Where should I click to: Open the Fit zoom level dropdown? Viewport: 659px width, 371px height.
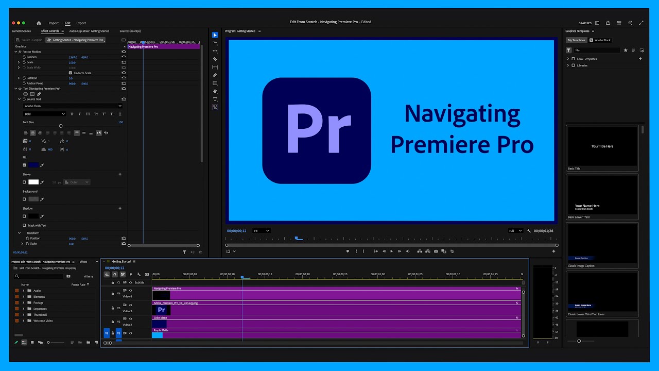point(261,231)
